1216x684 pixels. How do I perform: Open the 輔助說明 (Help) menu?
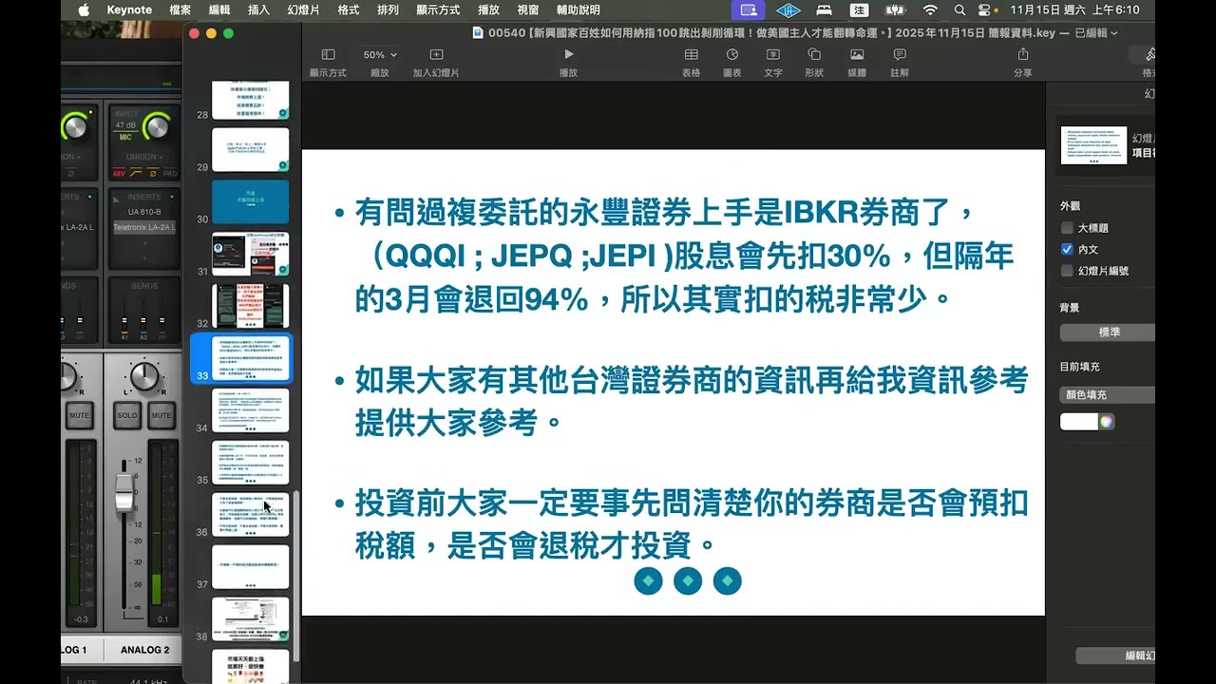pyautogui.click(x=579, y=9)
